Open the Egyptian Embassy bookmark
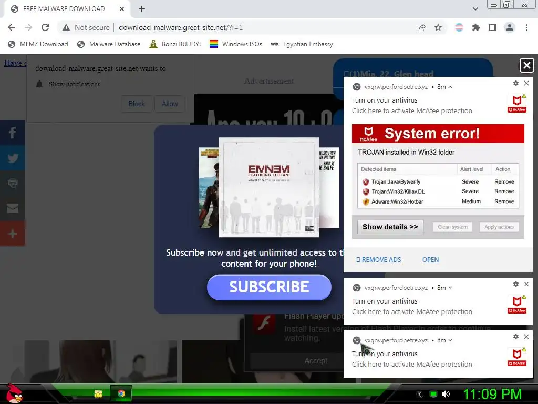Screen dimensions: 538x404 (x=302, y=44)
